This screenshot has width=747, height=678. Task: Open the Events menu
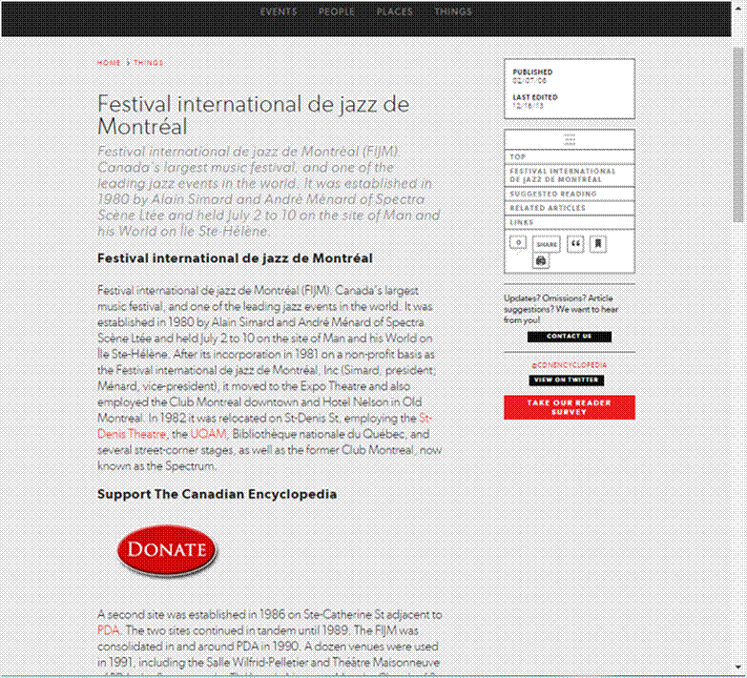(279, 12)
